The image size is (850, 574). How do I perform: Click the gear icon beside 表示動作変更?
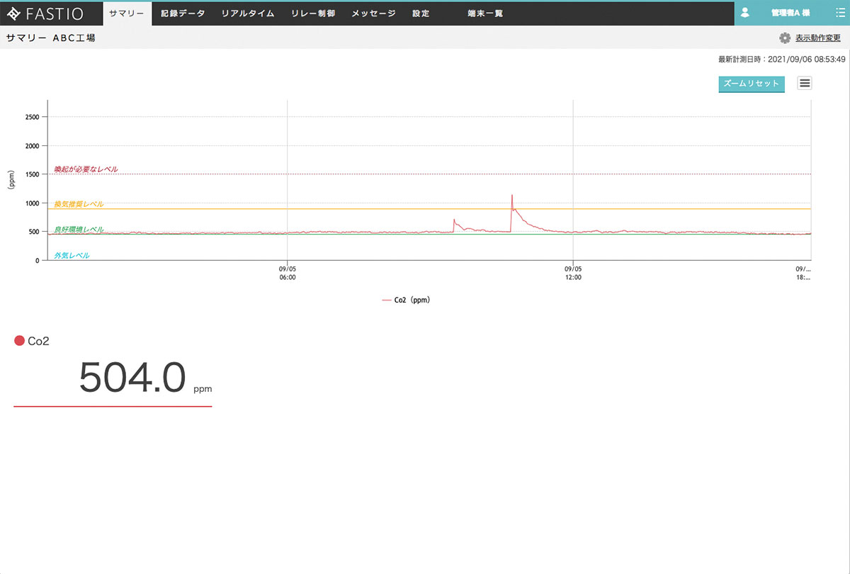pyautogui.click(x=785, y=38)
